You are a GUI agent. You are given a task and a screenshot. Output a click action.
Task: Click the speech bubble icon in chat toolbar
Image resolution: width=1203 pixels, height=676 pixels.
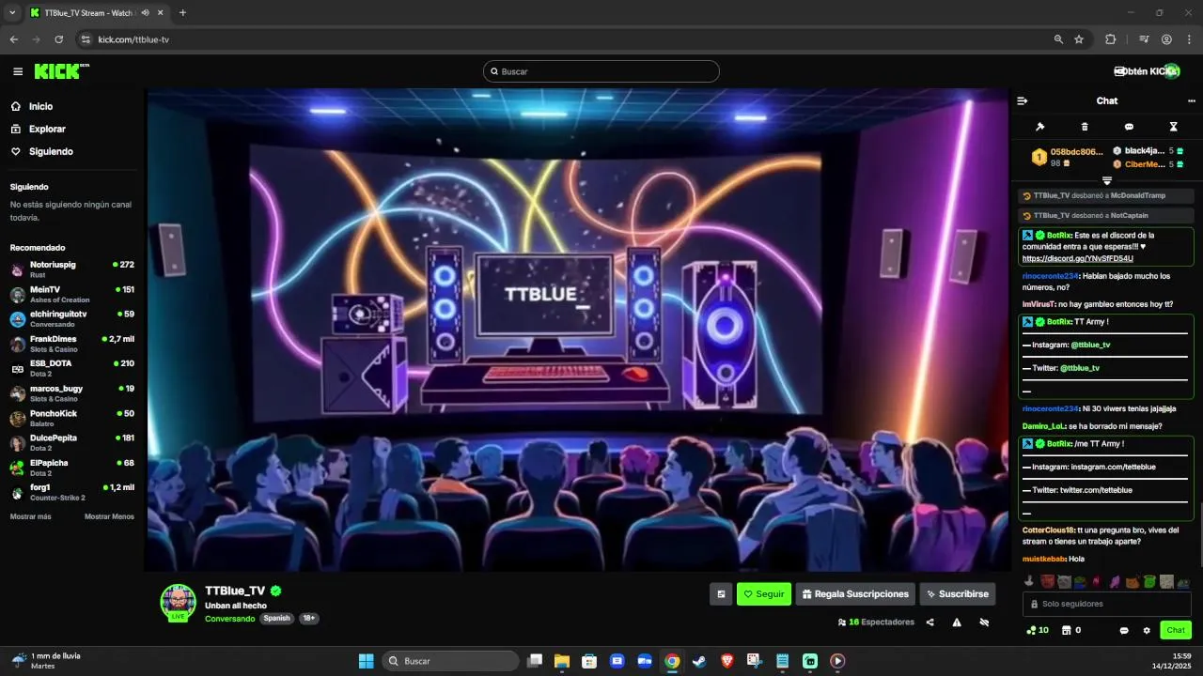pos(1129,127)
